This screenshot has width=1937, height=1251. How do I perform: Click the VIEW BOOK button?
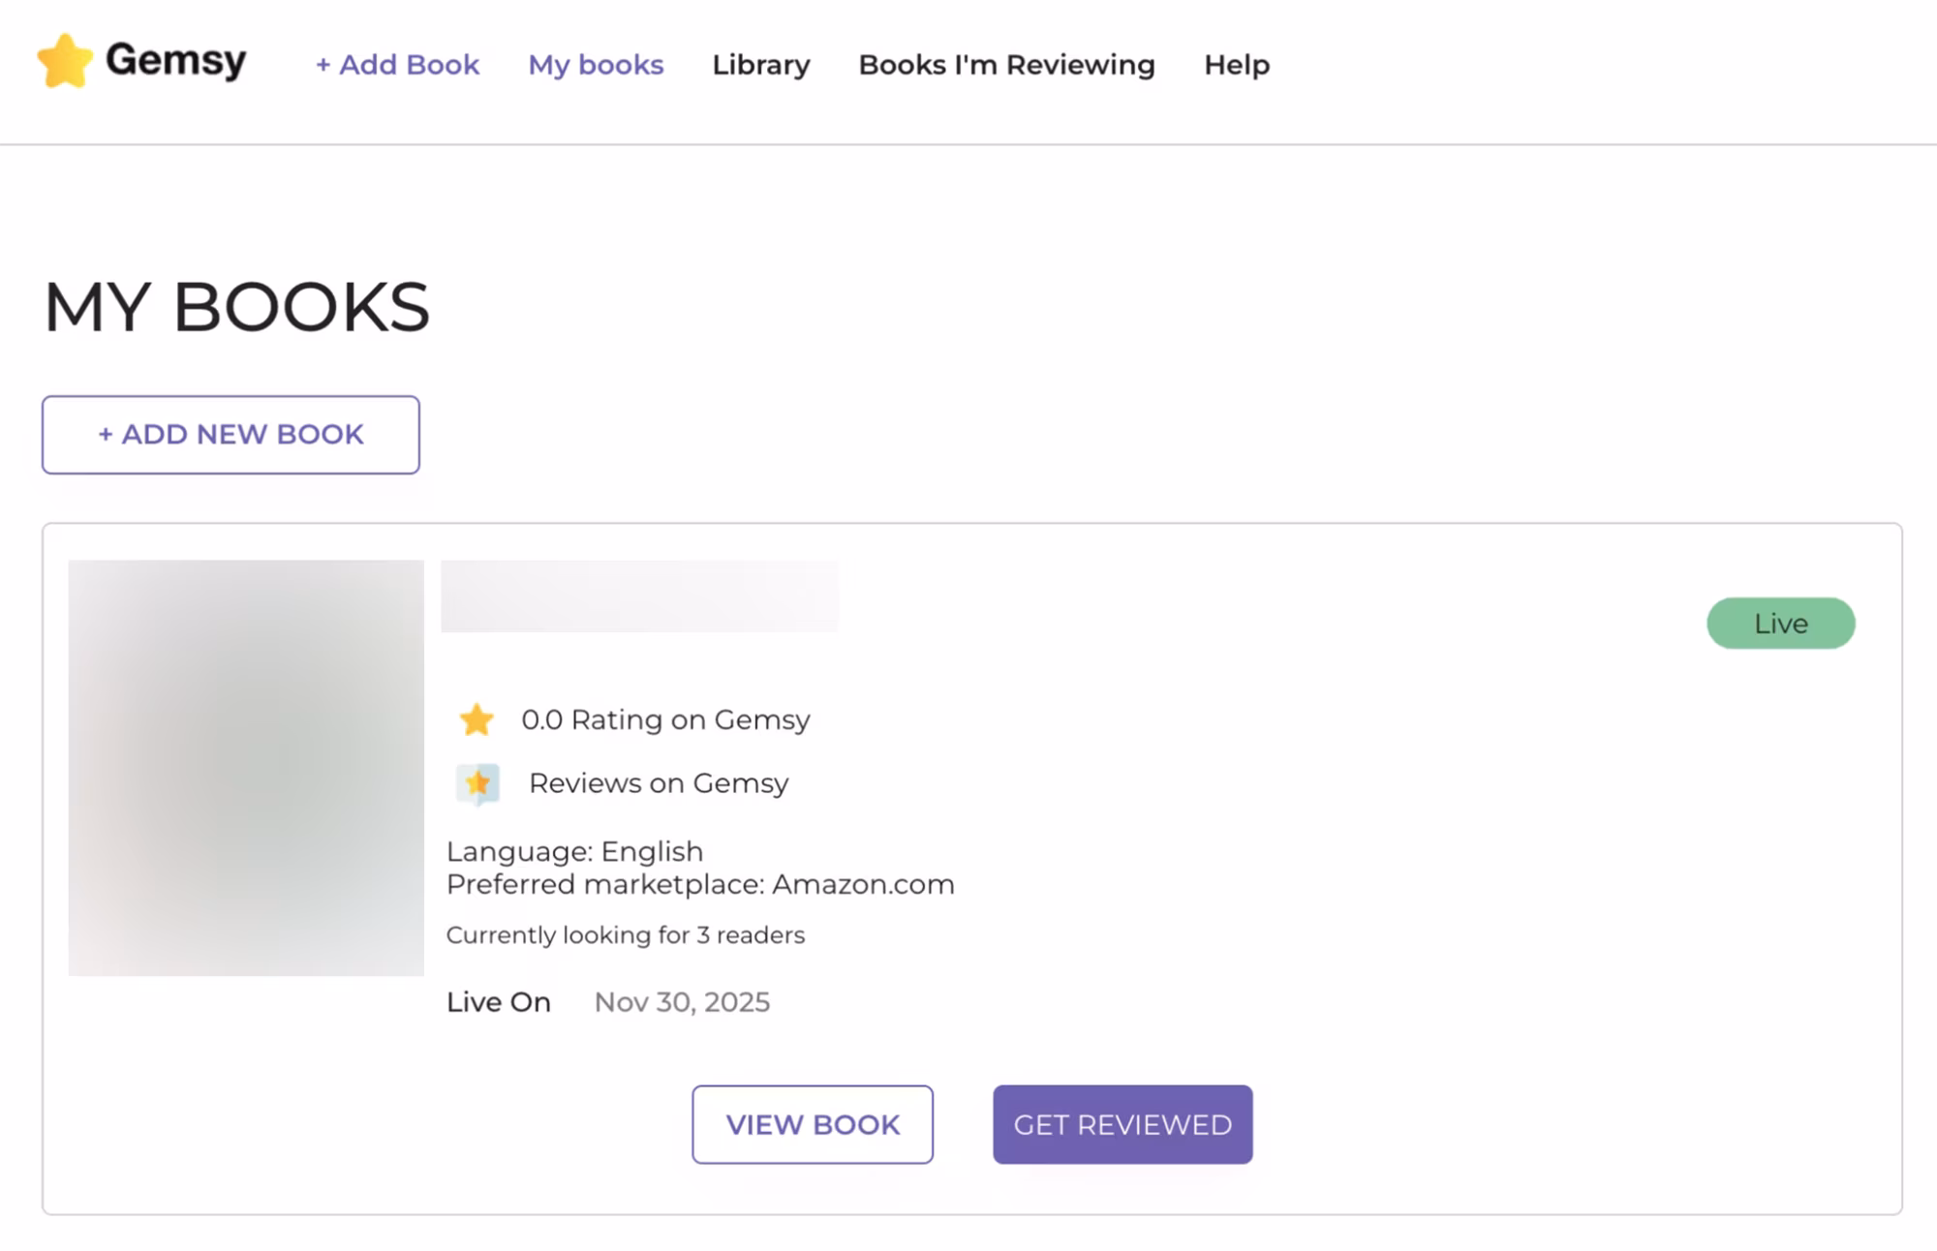pos(812,1124)
